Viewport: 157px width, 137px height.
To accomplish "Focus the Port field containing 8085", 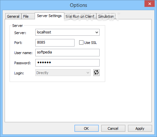I will (x=55, y=43).
